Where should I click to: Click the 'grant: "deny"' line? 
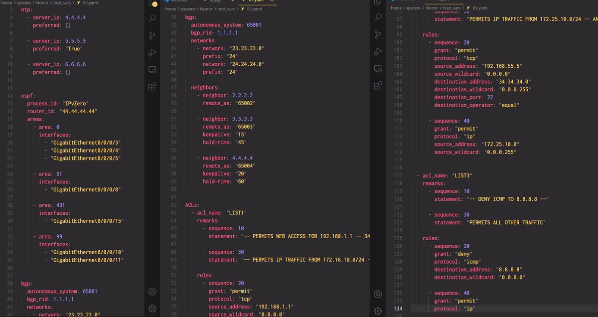pyautogui.click(x=453, y=254)
